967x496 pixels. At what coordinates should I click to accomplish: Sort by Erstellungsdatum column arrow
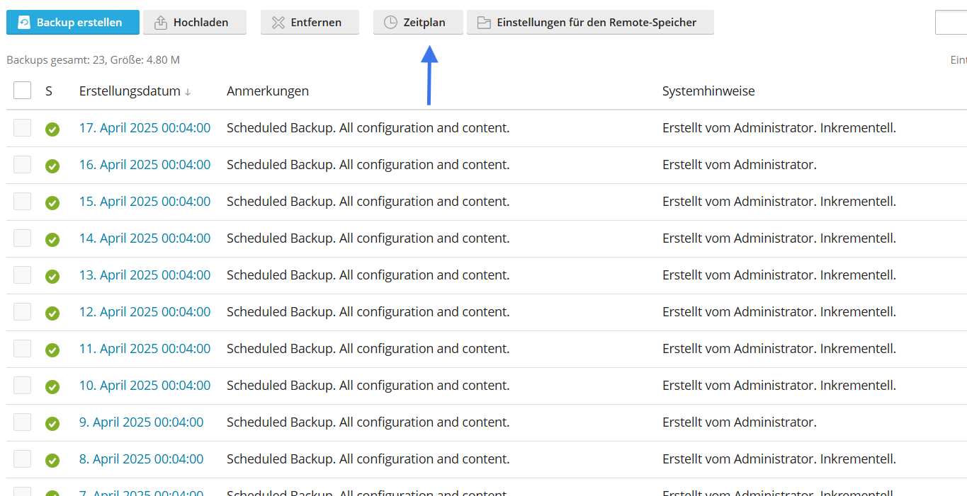click(188, 92)
